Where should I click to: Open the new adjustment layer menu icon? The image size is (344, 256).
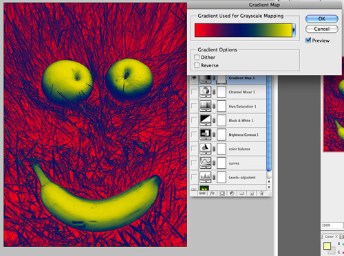click(232, 194)
